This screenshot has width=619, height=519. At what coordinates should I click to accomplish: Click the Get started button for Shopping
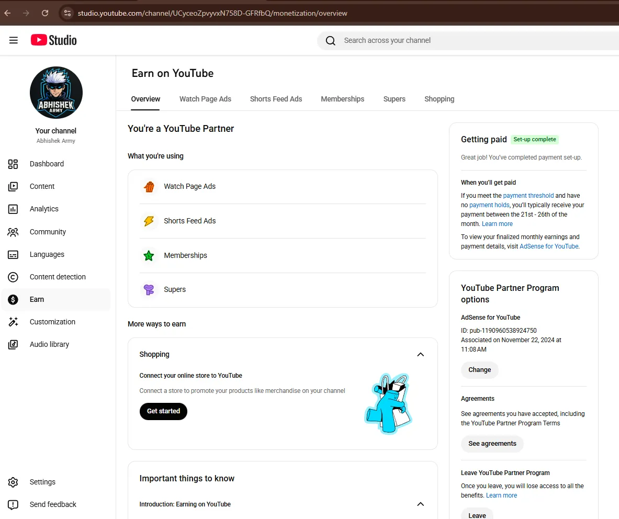163,411
